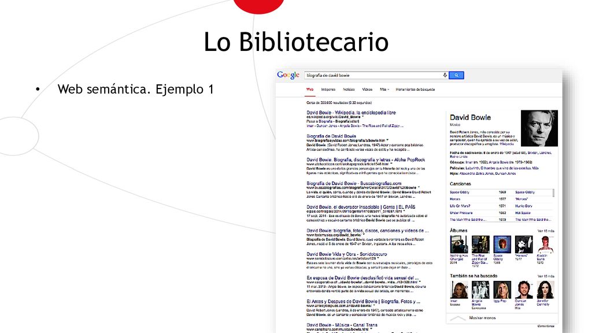
Task: Click the 'Web semántica. Ejemplo 1' bullet text
Action: 135,89
